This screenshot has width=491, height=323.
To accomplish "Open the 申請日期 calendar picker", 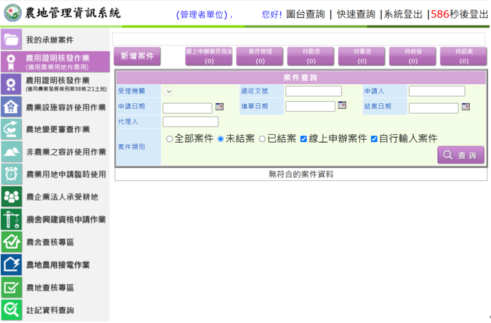I will tap(220, 107).
